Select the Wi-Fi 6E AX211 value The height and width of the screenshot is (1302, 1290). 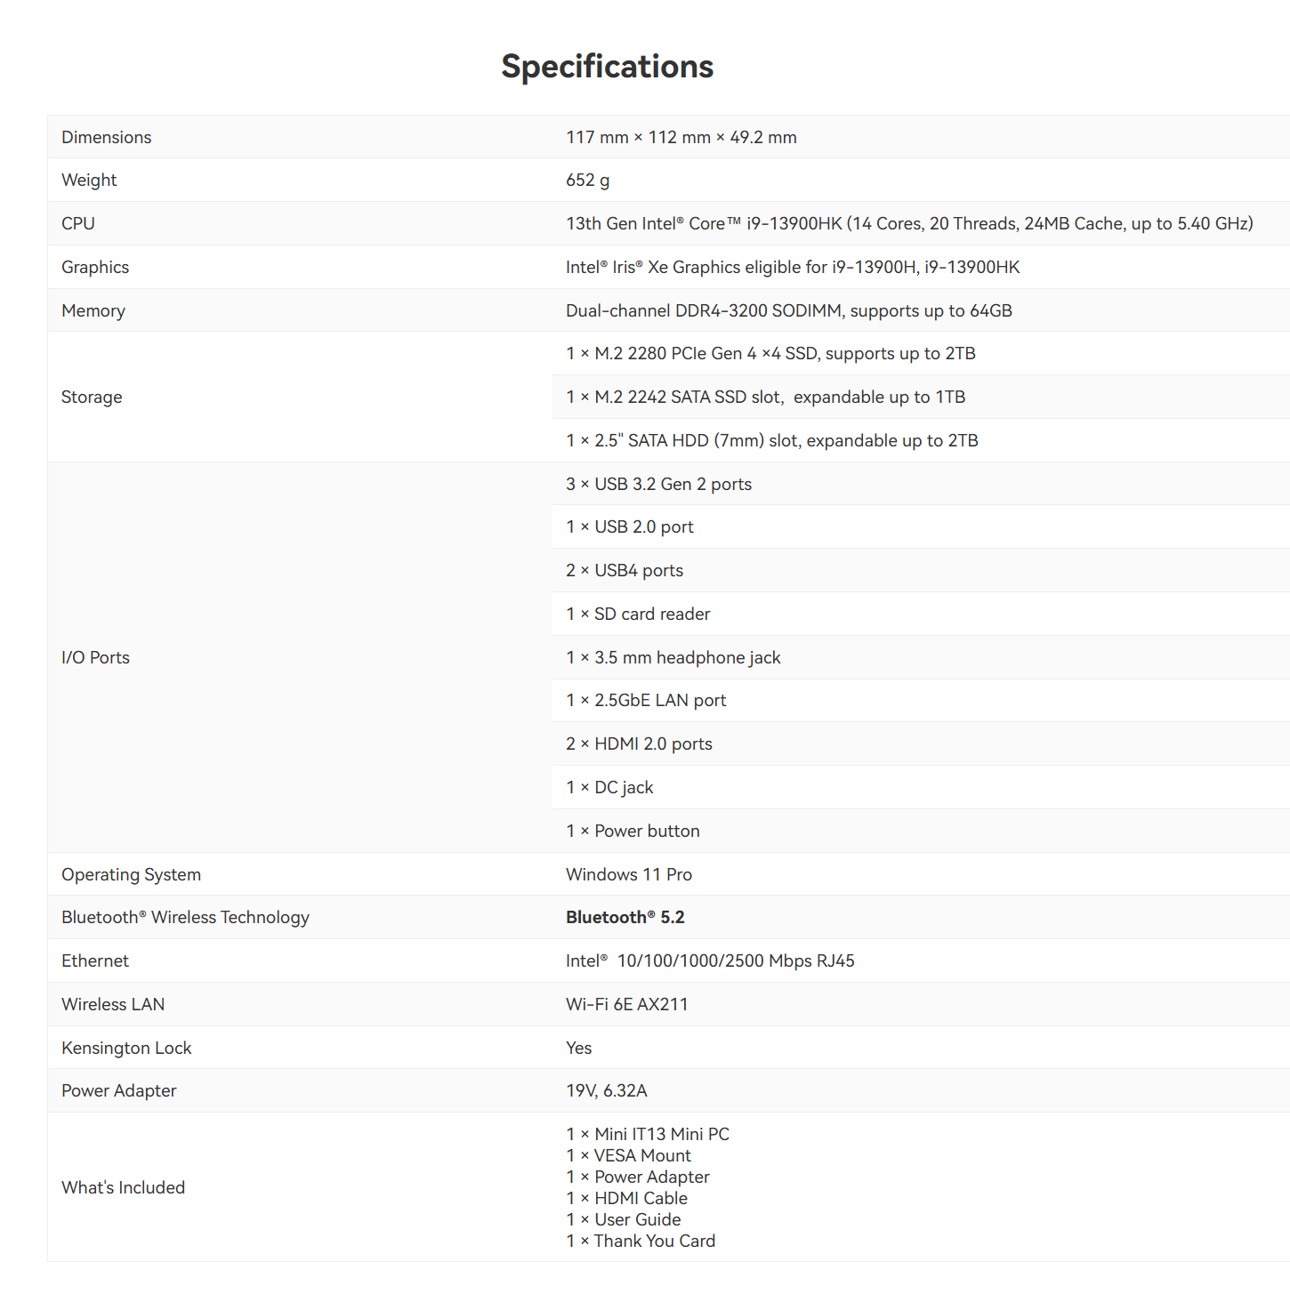point(627,1005)
